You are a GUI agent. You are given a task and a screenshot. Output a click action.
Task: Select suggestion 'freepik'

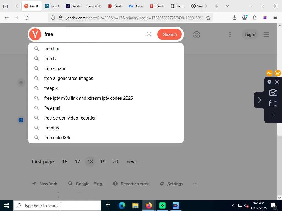[x=106, y=88]
